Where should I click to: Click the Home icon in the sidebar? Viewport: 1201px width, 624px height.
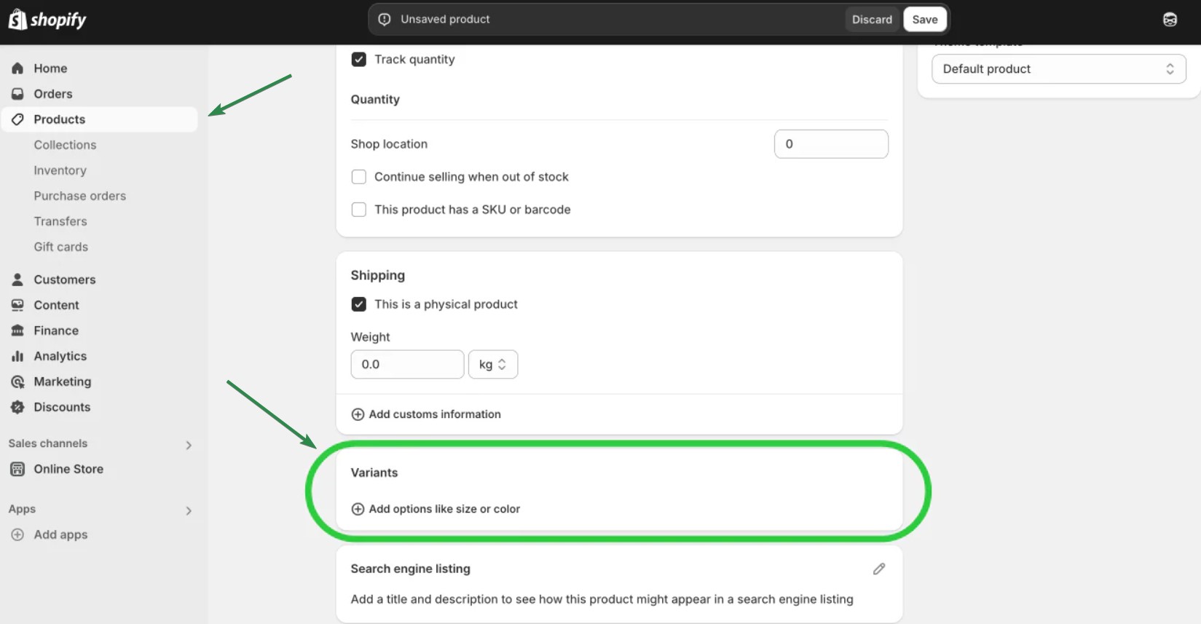click(17, 68)
